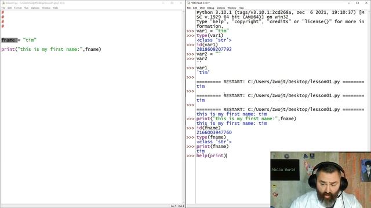Click the type(fname) line in shell
Image resolution: width=371 pixels, height=208 pixels.
click(x=211, y=137)
